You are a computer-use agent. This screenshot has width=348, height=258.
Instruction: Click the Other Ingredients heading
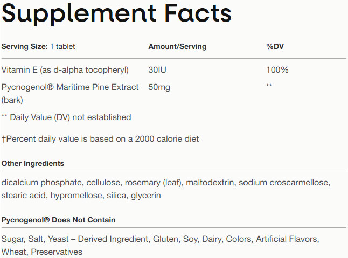pos(33,163)
